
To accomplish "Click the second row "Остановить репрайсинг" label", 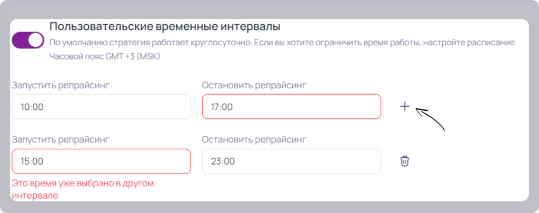I will pos(254,139).
